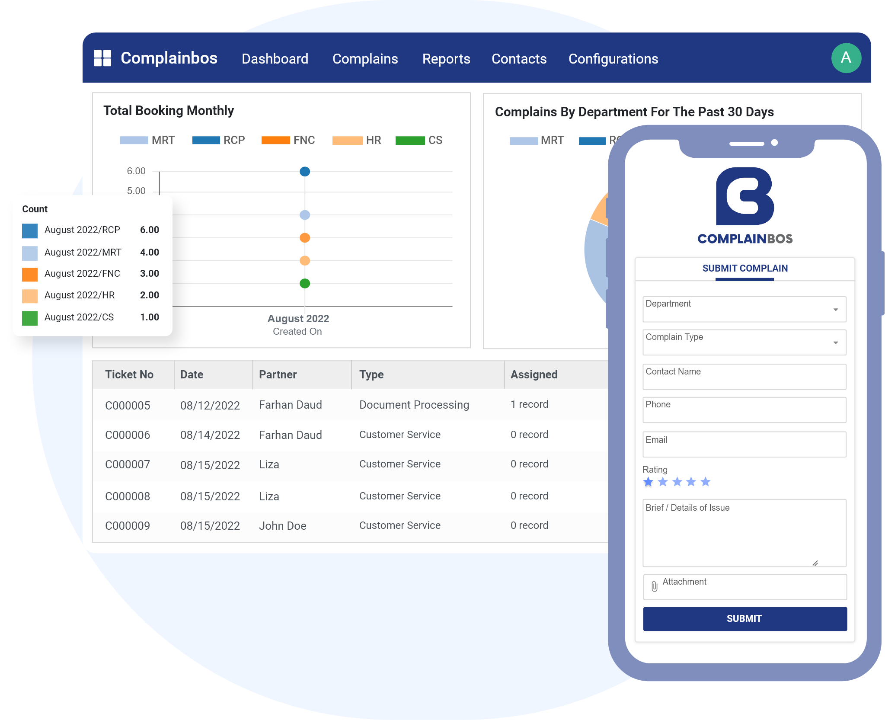This screenshot has width=885, height=720.
Task: Click the Brief / Details of Issue textarea
Action: pyautogui.click(x=744, y=533)
